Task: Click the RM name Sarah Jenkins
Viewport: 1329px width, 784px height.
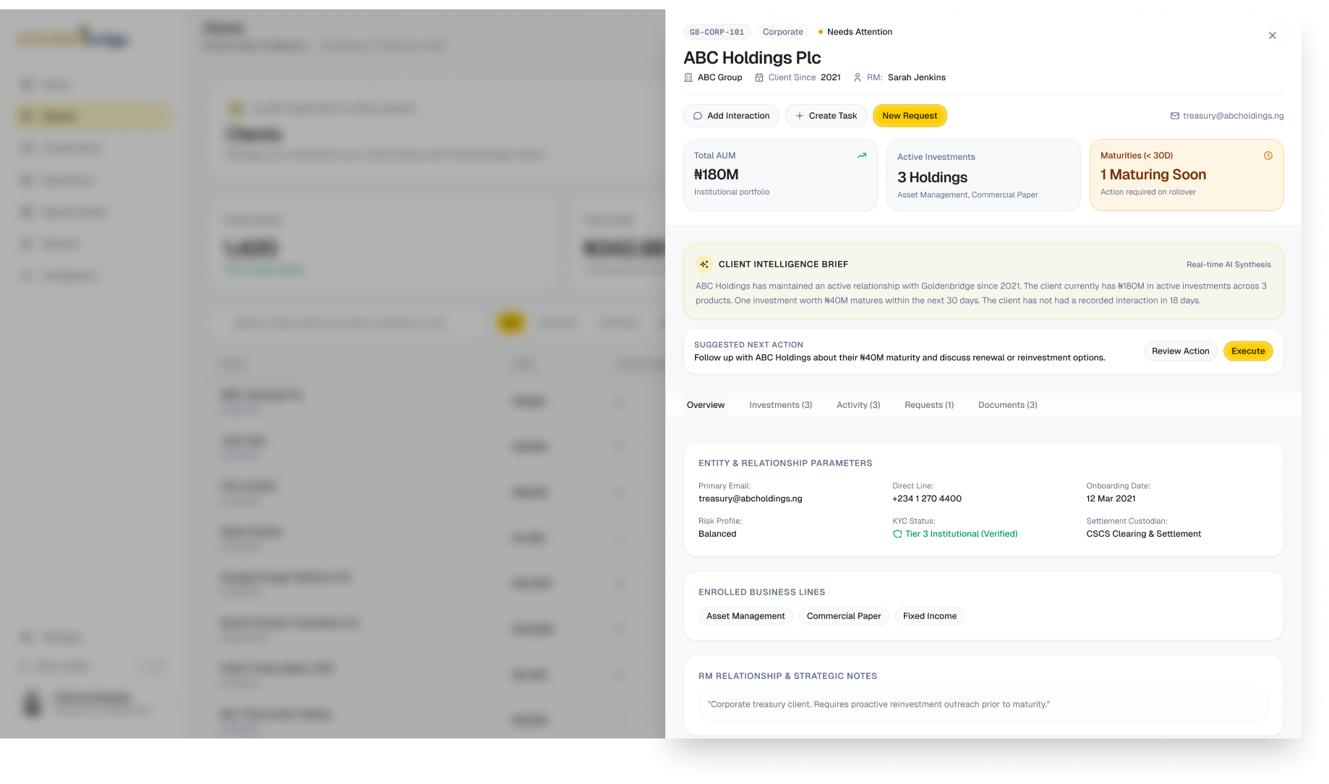Action: coord(916,77)
